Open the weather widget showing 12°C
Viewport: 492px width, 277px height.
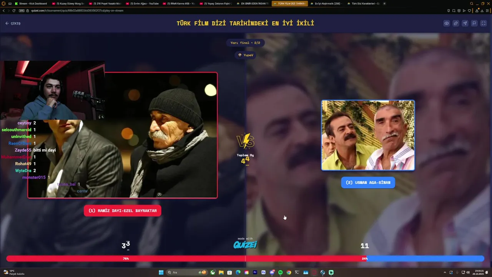tap(14, 272)
